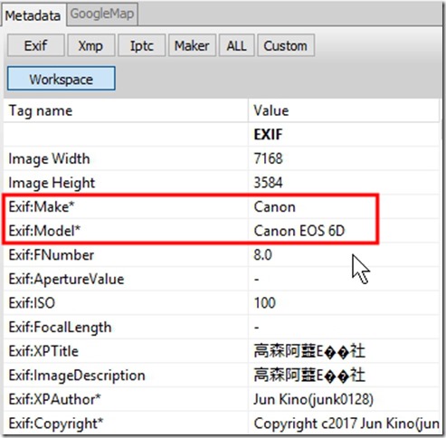Click the Jun Kino(junk0128) author value
Image resolution: width=446 pixels, height=438 pixels.
[x=314, y=399]
